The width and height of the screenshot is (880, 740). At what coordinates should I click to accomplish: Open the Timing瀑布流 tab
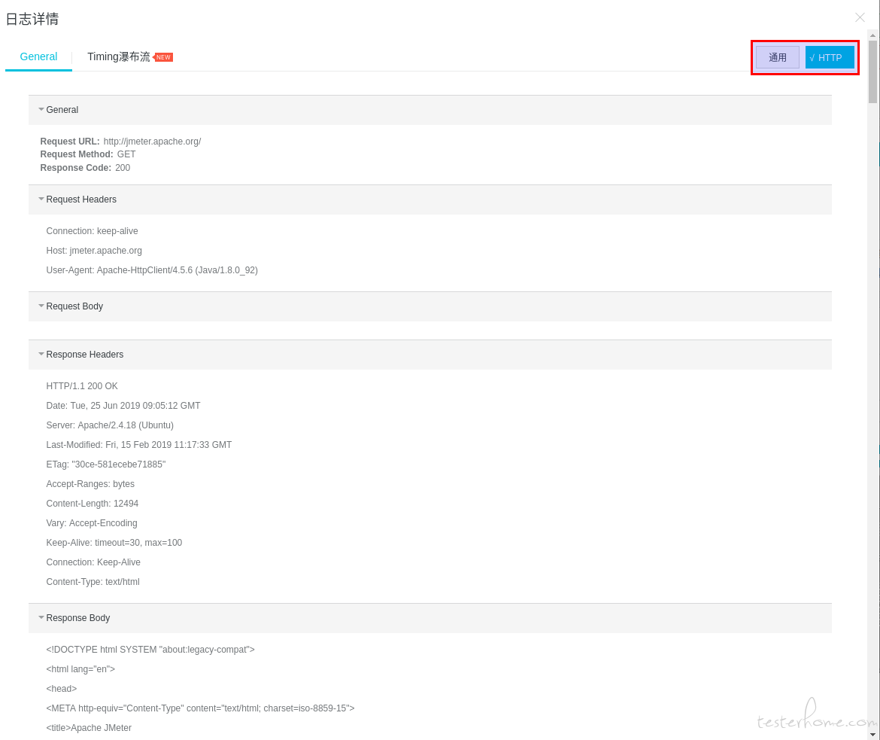(118, 56)
